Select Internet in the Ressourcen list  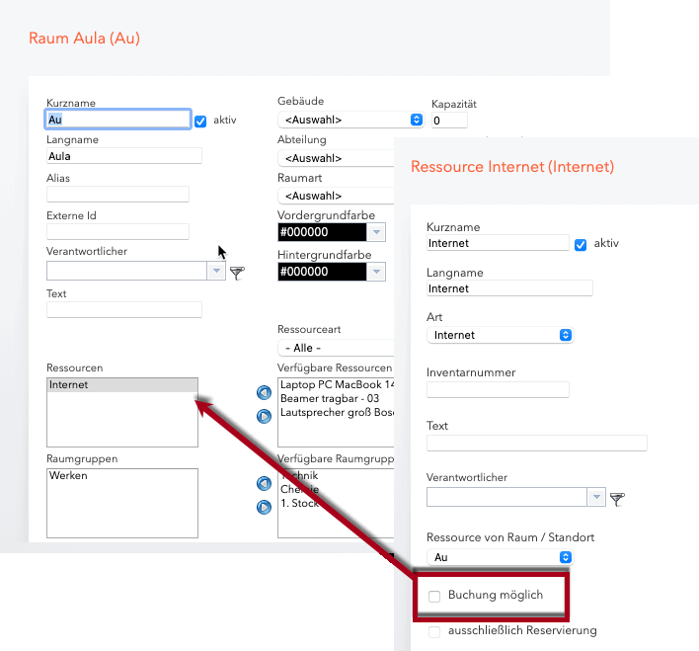[x=122, y=385]
